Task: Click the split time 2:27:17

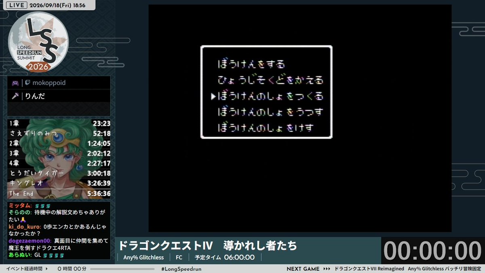Action: click(x=99, y=163)
